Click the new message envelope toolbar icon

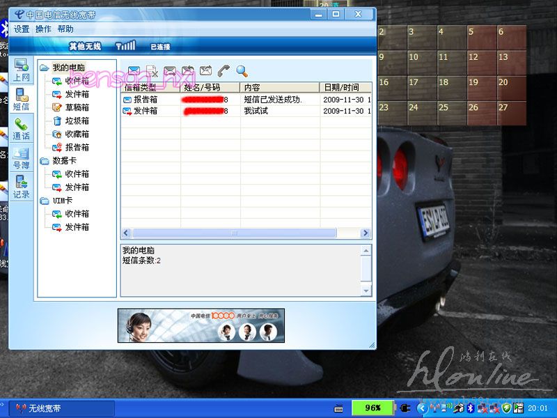pos(134,70)
